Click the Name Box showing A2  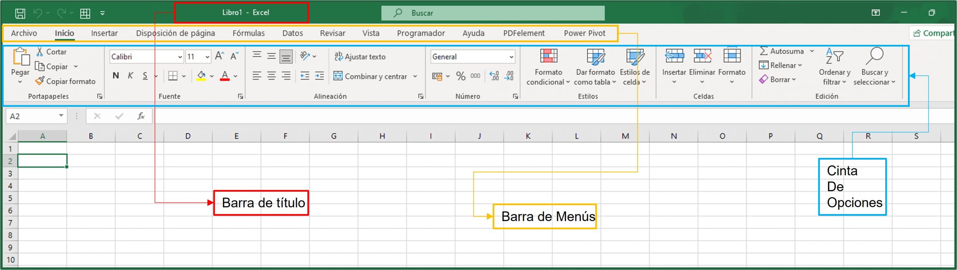point(36,116)
